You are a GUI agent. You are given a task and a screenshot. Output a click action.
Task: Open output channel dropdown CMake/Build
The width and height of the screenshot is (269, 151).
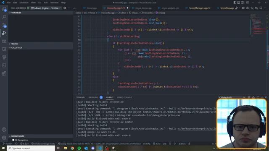pyautogui.click(x=232, y=97)
